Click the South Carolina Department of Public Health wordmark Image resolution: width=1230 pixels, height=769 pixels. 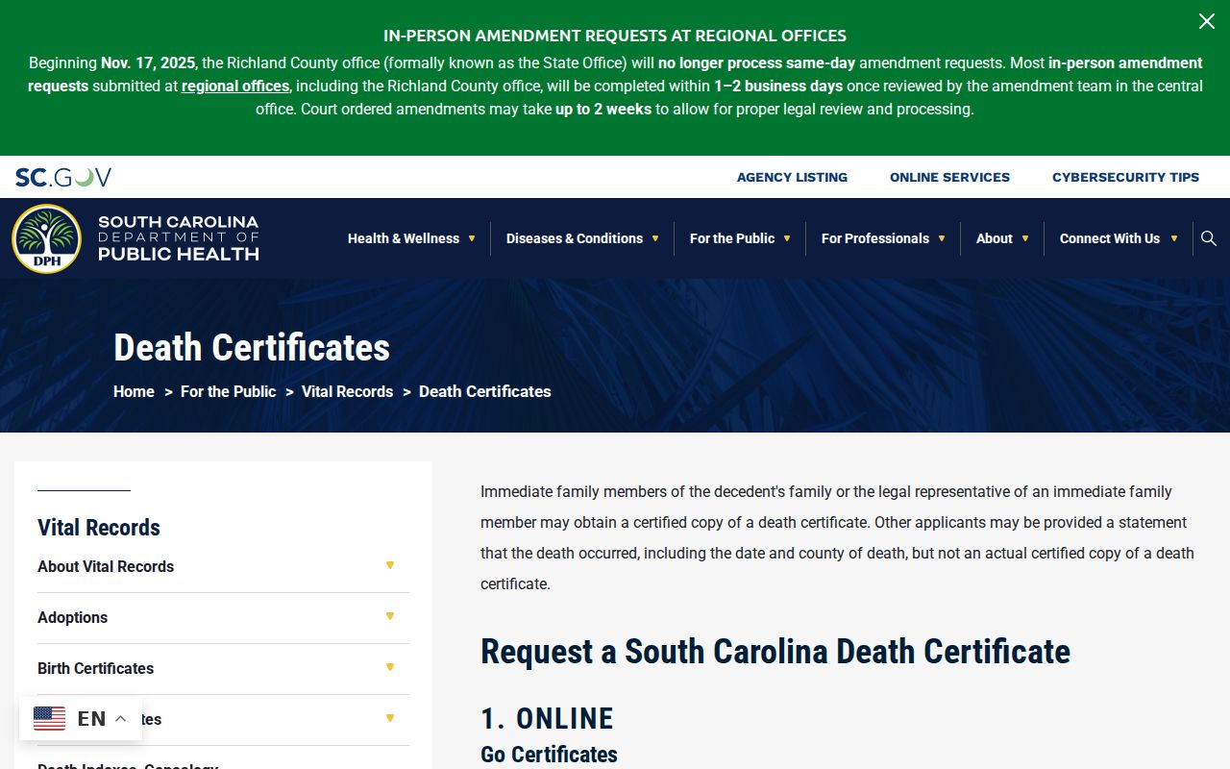click(x=179, y=238)
